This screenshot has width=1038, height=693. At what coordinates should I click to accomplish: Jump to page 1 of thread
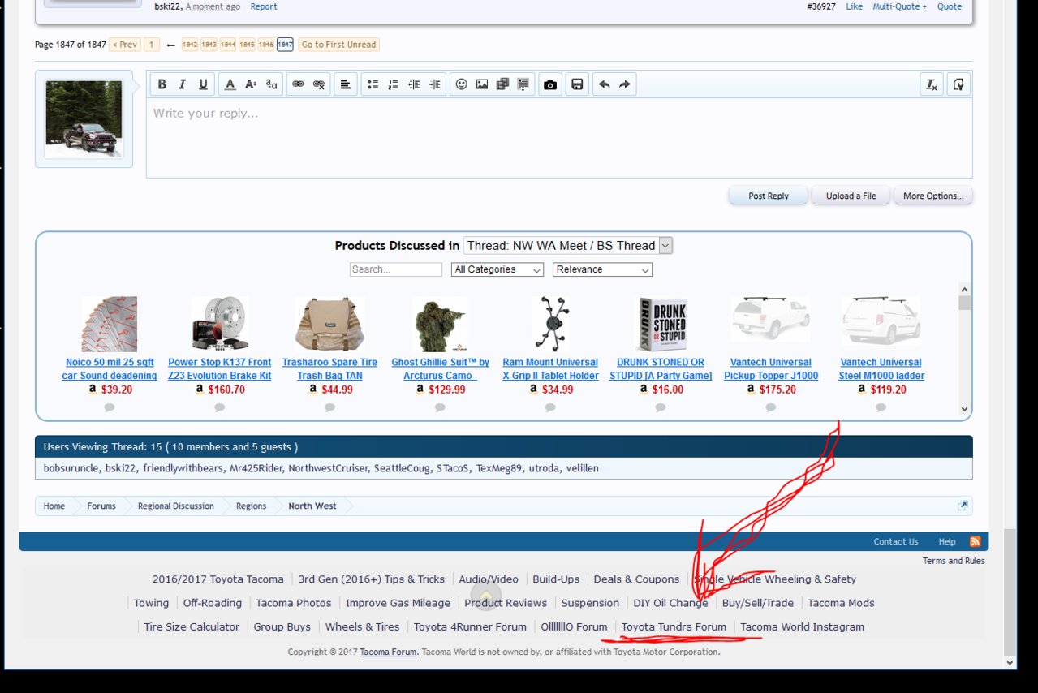click(152, 45)
